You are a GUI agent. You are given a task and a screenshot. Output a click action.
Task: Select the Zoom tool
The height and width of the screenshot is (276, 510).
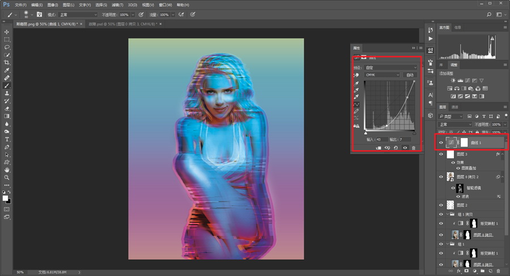pyautogui.click(x=6, y=178)
